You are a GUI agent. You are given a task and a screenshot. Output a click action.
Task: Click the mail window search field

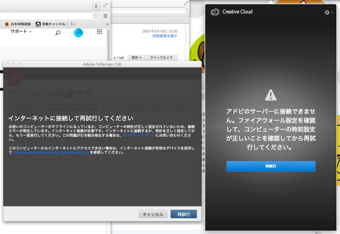coord(149,10)
